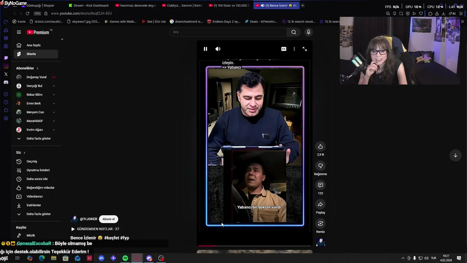This screenshot has height=263, width=467.
Task: Toggle closed captions on the Short
Action: (x=284, y=49)
